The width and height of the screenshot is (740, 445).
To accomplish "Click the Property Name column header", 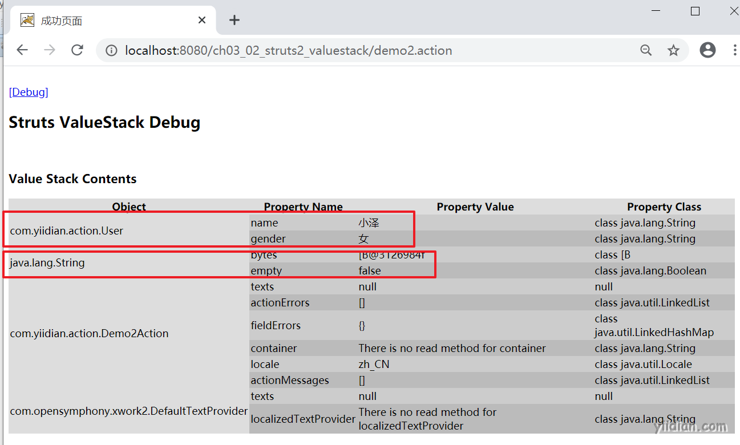I will [x=303, y=207].
